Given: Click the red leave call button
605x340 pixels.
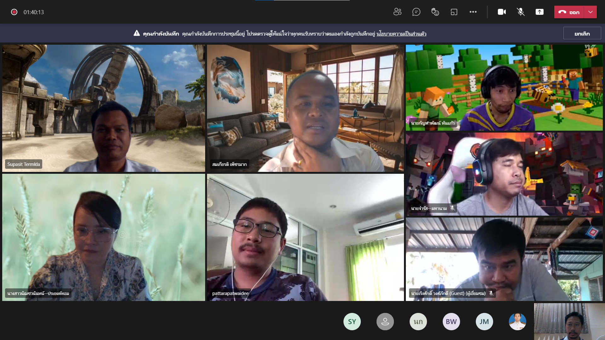Looking at the screenshot, I should [x=569, y=12].
